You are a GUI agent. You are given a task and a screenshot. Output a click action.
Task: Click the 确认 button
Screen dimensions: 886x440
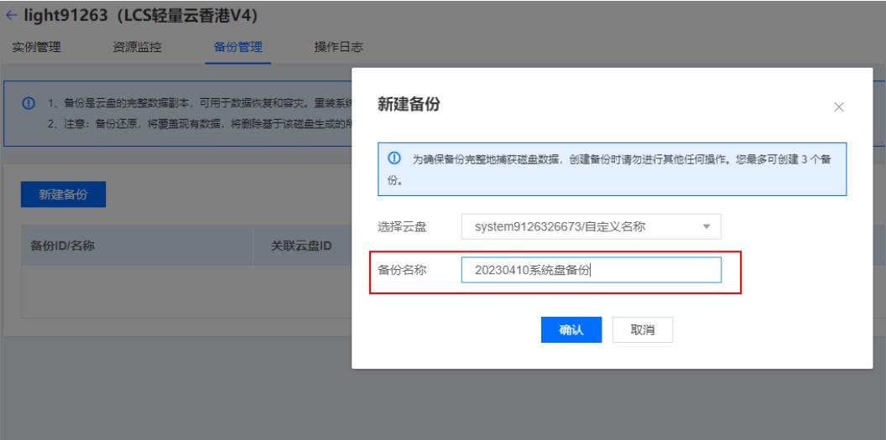pyautogui.click(x=571, y=330)
